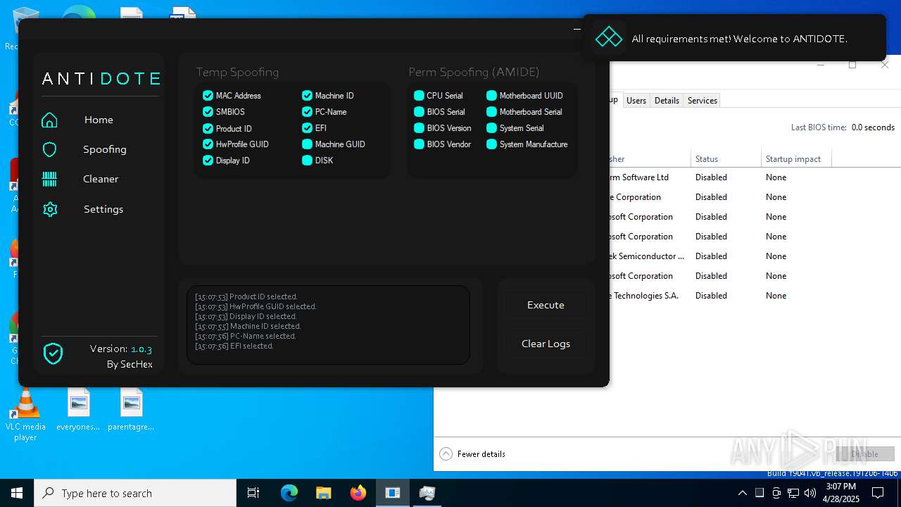The width and height of the screenshot is (901, 507).
Task: Select the Technologies S.A. startup row
Action: [x=755, y=296]
